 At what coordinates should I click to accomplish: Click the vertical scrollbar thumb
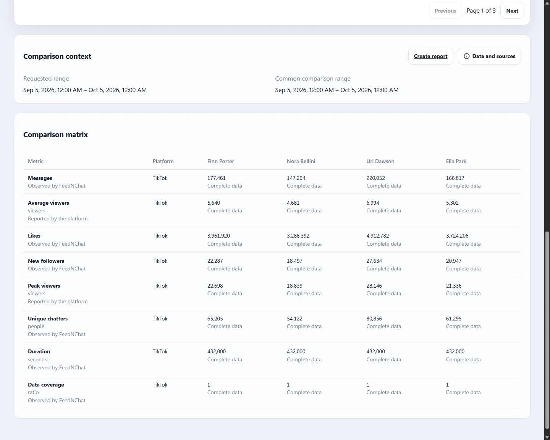pyautogui.click(x=547, y=330)
